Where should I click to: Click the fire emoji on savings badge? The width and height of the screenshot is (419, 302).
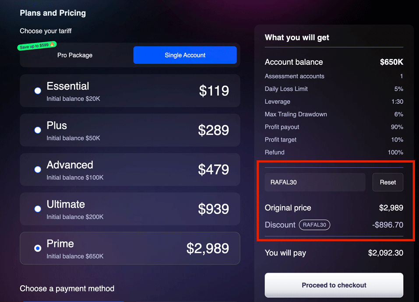click(x=52, y=44)
